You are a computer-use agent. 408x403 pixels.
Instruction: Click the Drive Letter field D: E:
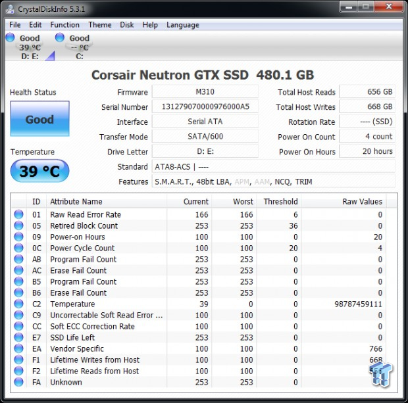tap(205, 151)
